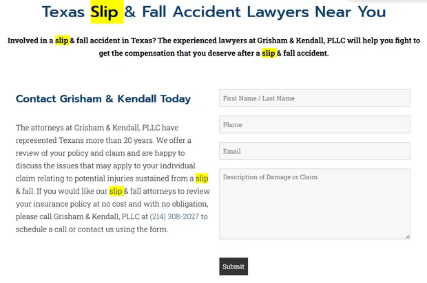Click 'Texas' in the page title
Image resolution: width=427 pixels, height=283 pixels.
point(64,12)
